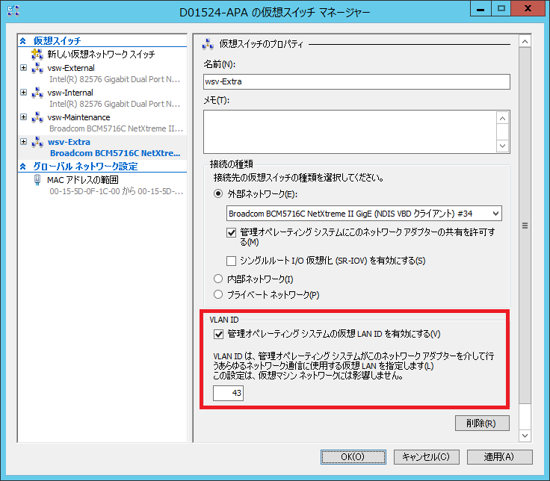Click the 削除 button
Image resolution: width=550 pixels, height=481 pixels.
tap(482, 423)
